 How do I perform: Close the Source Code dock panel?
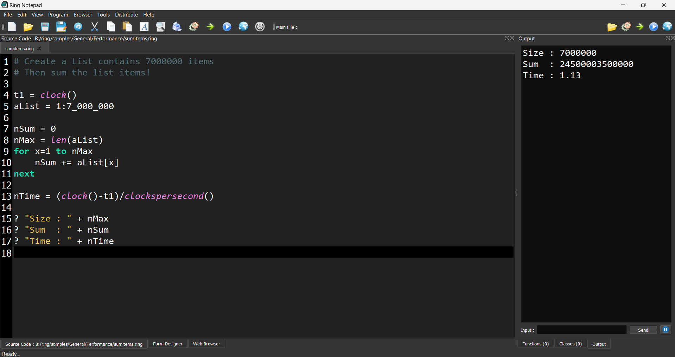[512, 38]
